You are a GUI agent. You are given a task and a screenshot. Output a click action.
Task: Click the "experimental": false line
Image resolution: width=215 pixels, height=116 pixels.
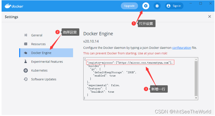(x=103, y=85)
